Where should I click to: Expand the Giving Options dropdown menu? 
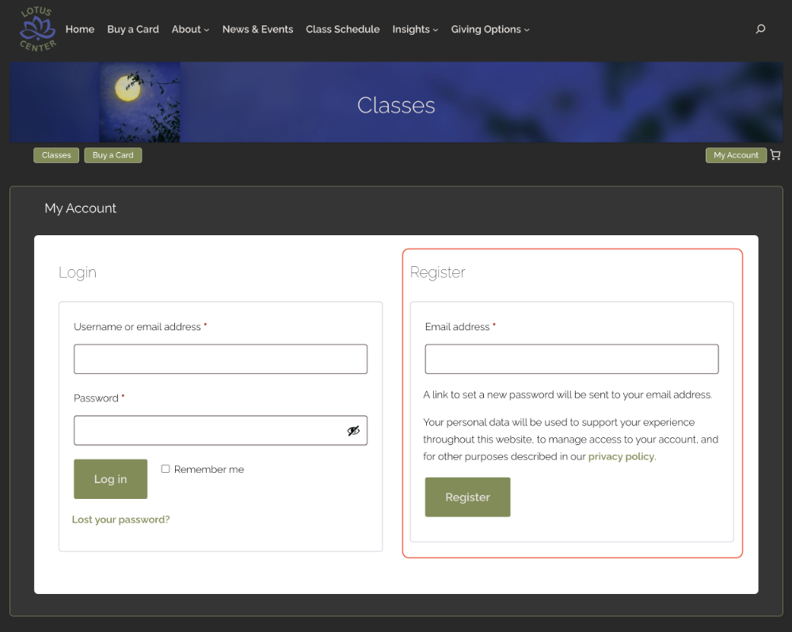coord(490,29)
